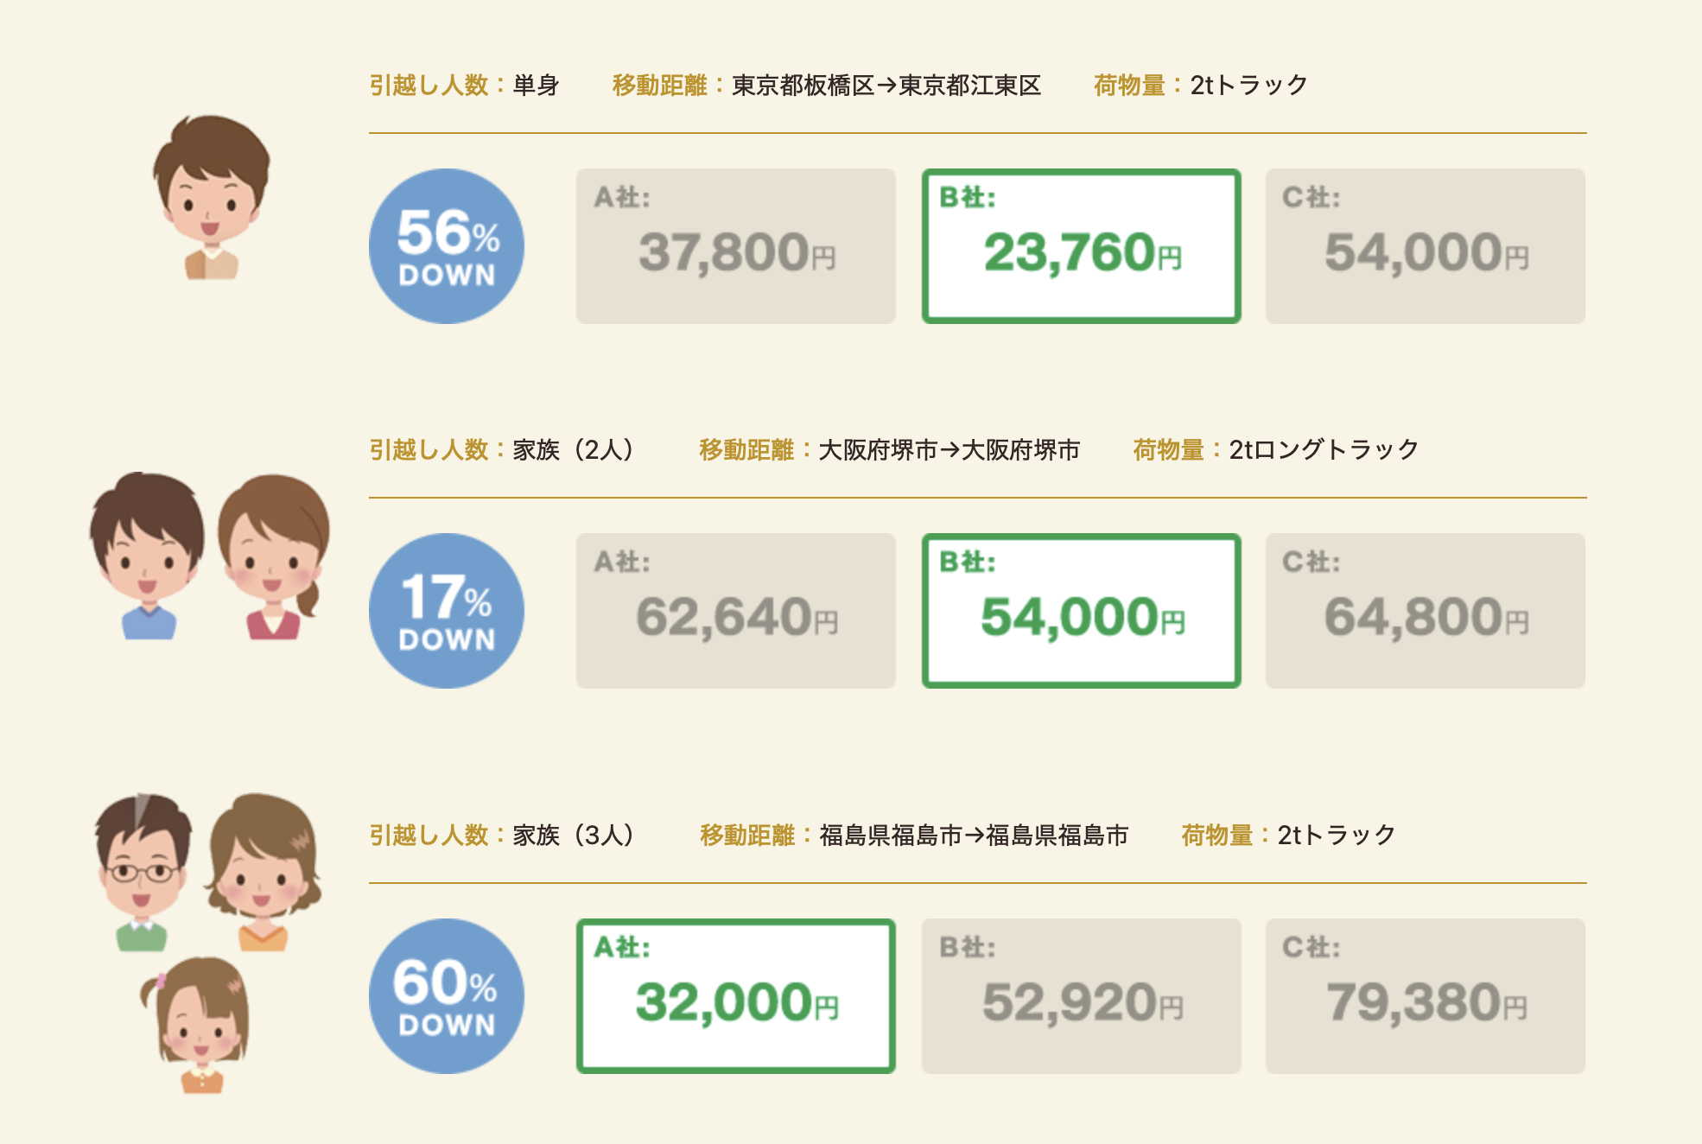This screenshot has height=1144, width=1702.
Task: Click the 60% DOWN blue badge
Action: point(447,996)
